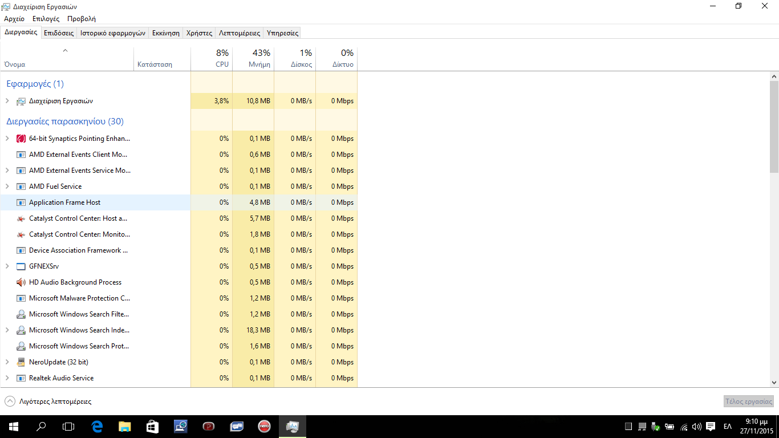The height and width of the screenshot is (438, 779).
Task: Open the Nero app on the taskbar
Action: (264, 427)
